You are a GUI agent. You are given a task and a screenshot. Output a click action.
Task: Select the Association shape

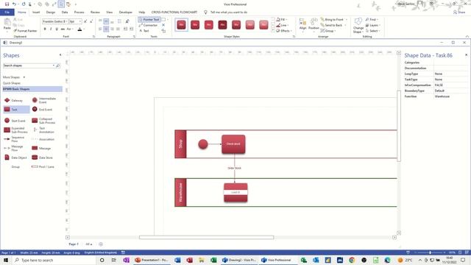tap(43, 139)
